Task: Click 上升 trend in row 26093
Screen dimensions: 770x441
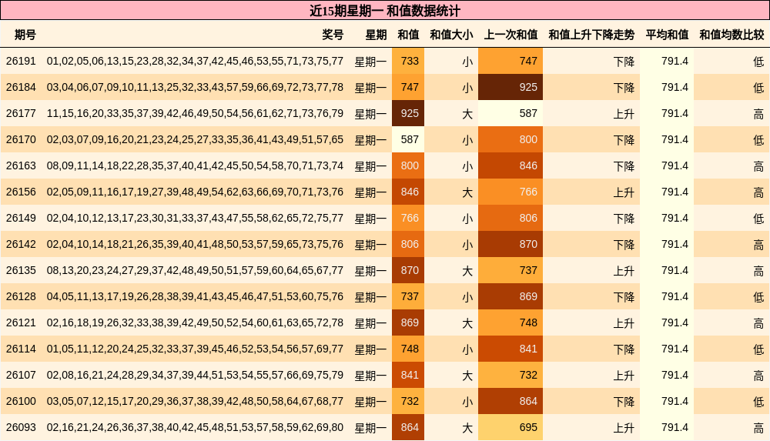Action: pos(624,428)
